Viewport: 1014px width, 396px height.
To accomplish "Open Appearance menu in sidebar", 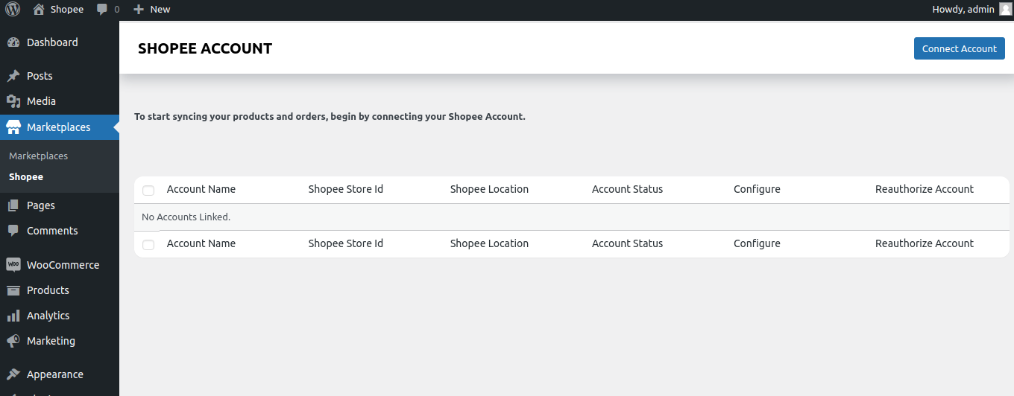I will [54, 374].
